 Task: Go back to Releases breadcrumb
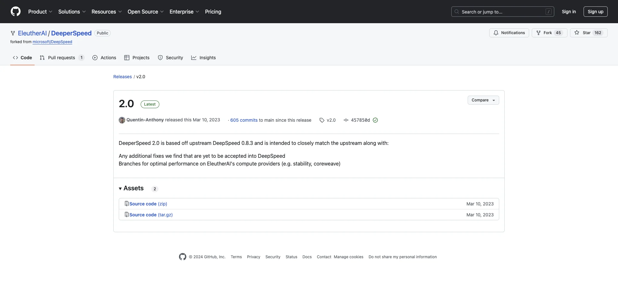point(122,77)
